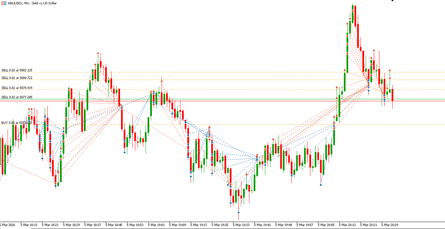The width and height of the screenshot is (445, 229).
Task: Click the 5 Mar 18:45 time label
Action: 114,225
